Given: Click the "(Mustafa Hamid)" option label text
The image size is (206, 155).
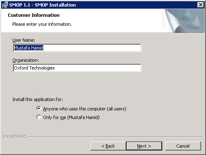Looking at the screenshot, I should click(x=83, y=117).
